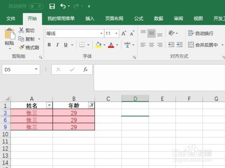
Task: Click the 合并后居中 button
Action: tap(203, 45)
